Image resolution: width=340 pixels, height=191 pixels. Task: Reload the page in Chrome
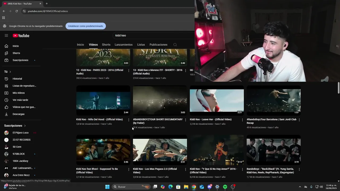point(16,11)
